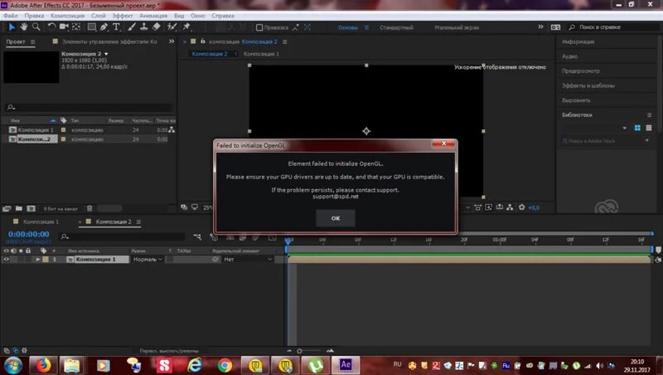Open the Анимация menu

[x=153, y=16]
